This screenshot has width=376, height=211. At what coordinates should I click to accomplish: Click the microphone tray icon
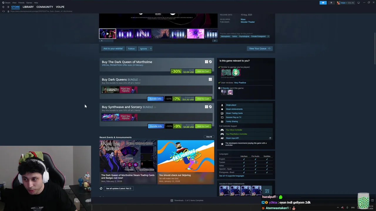[x=347, y=207]
